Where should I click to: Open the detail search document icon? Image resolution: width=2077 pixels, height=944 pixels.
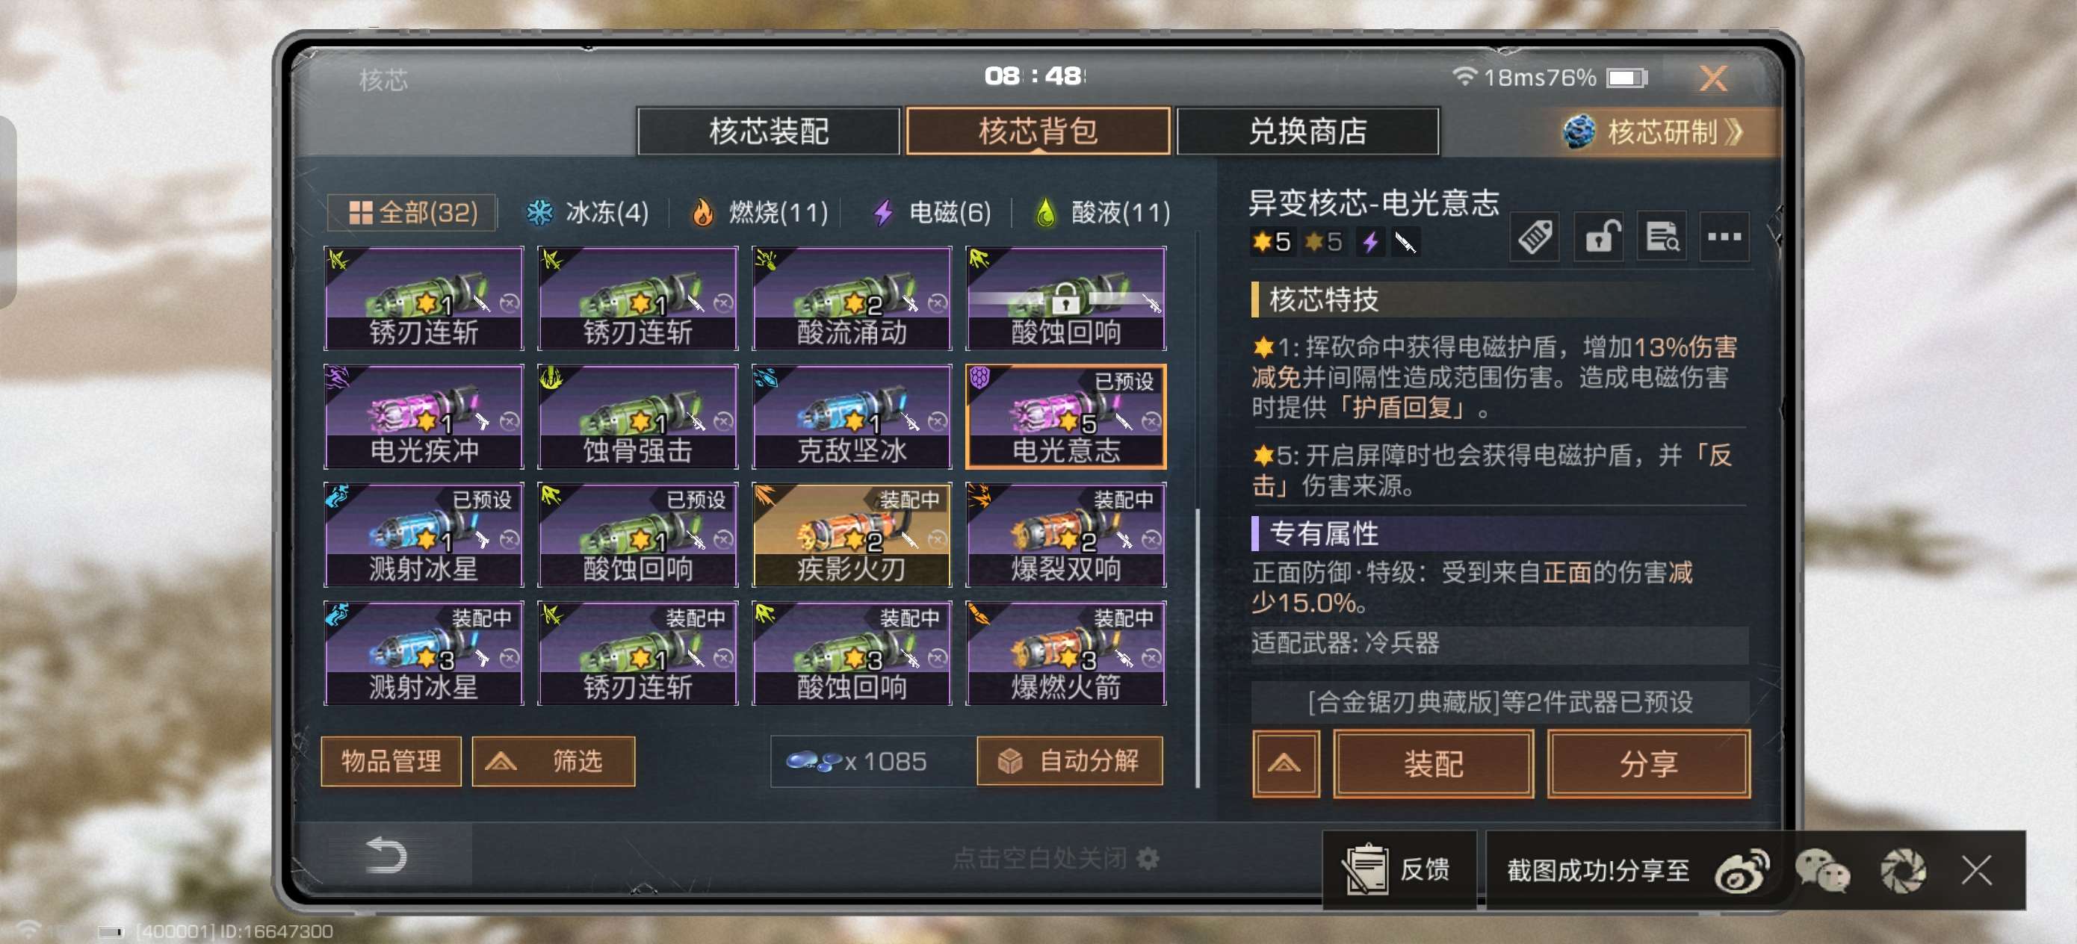click(x=1662, y=237)
